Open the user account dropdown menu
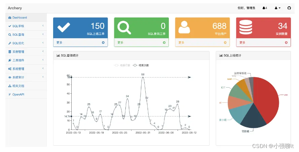The height and width of the screenshot is (152, 299). 277,8
